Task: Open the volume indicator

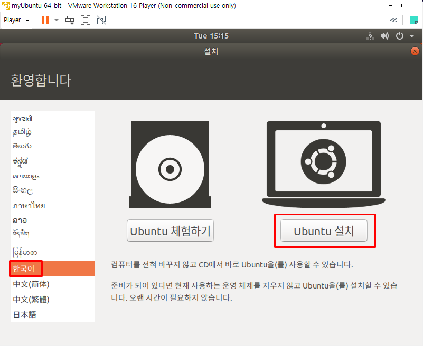Action: point(384,36)
